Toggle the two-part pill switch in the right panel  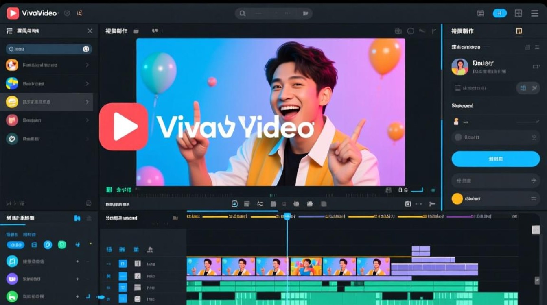pyautogui.click(x=528, y=88)
